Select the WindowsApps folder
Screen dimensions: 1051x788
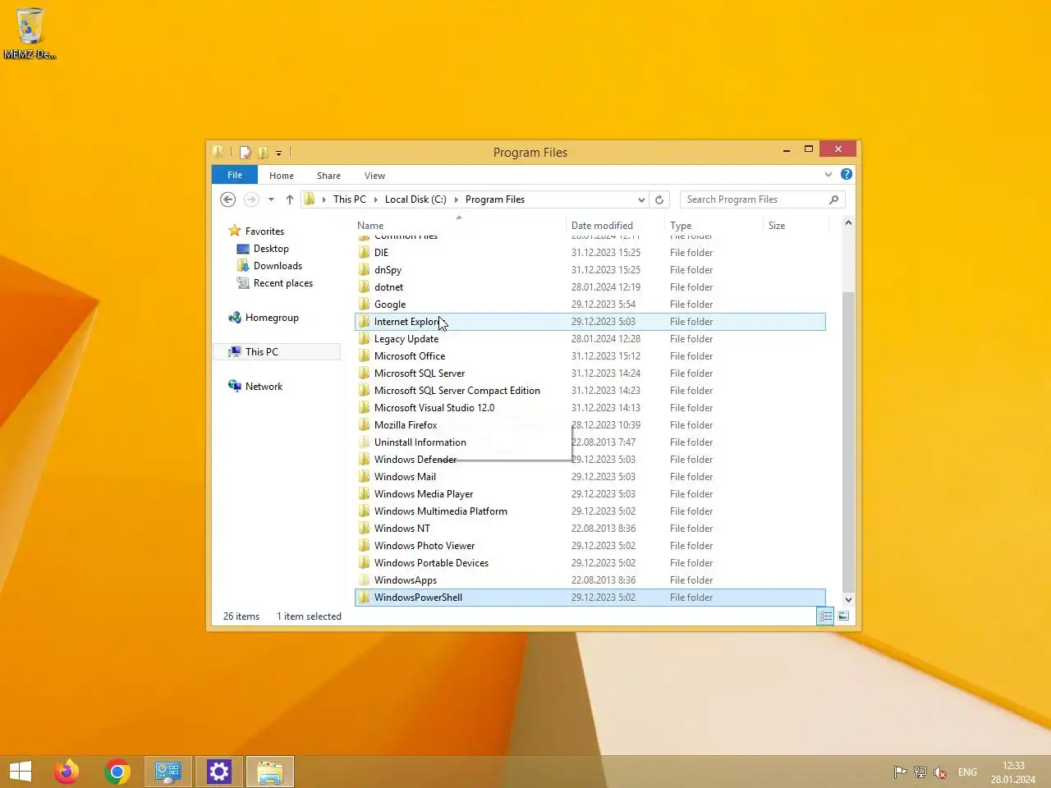coord(590,580)
